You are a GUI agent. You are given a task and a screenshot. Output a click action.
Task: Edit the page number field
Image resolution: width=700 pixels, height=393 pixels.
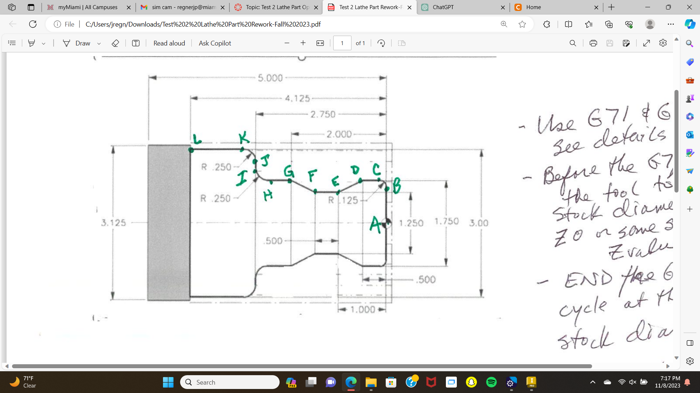pyautogui.click(x=342, y=43)
